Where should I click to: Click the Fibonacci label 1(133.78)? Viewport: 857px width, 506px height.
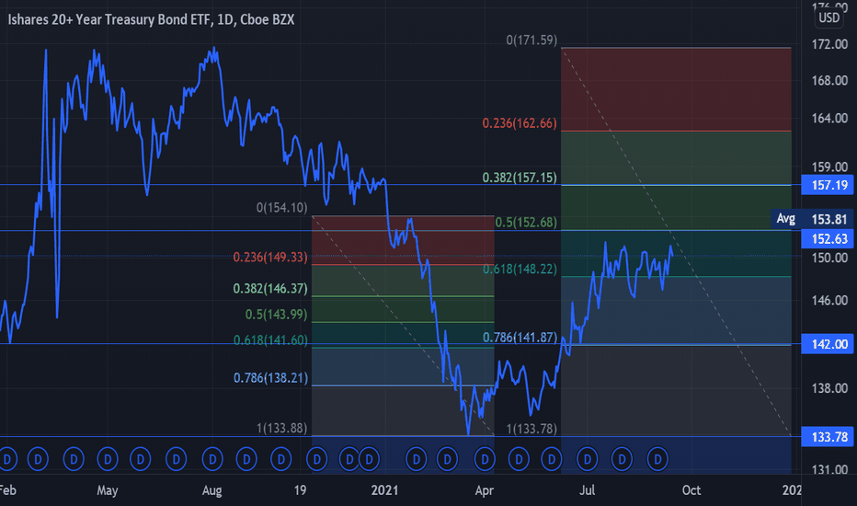531,429
